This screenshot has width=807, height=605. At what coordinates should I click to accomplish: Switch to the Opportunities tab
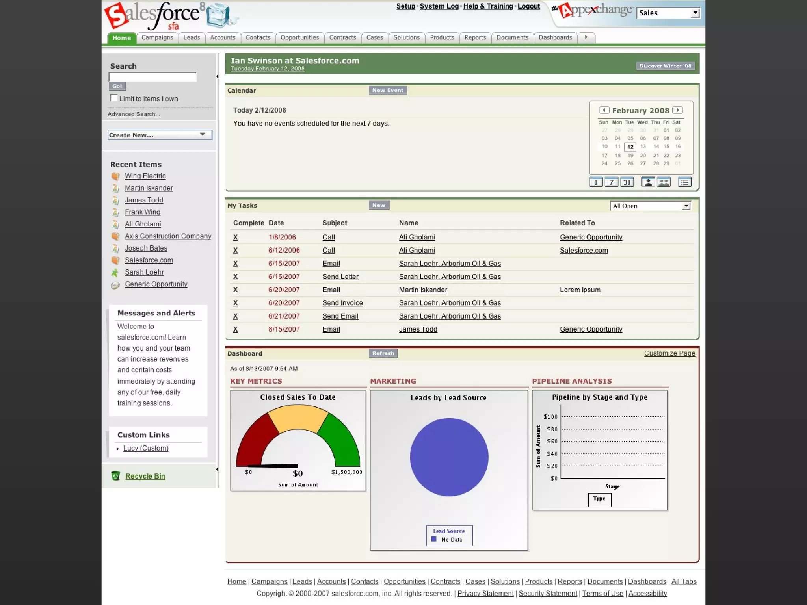point(299,37)
